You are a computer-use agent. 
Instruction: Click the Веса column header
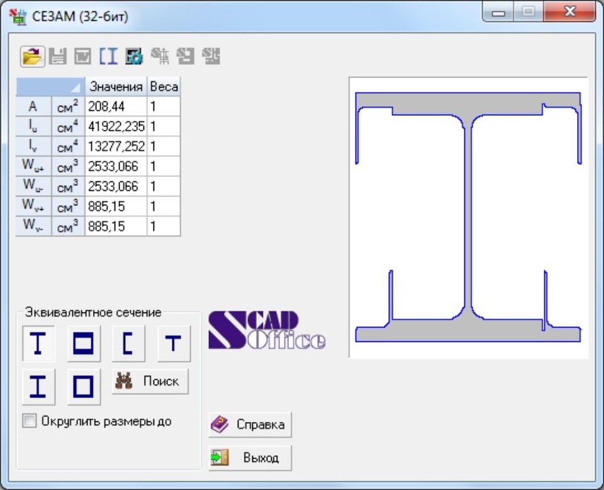pyautogui.click(x=164, y=87)
